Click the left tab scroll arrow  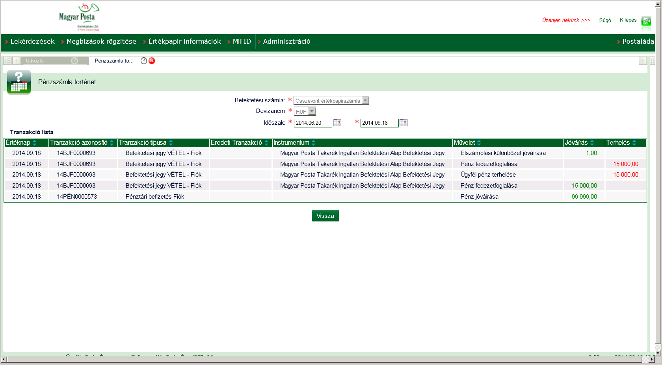16,61
